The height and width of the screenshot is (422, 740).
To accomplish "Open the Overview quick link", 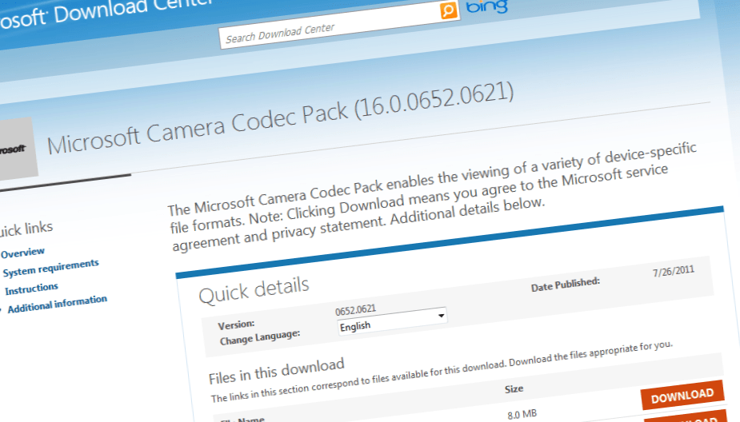I will [x=22, y=253].
